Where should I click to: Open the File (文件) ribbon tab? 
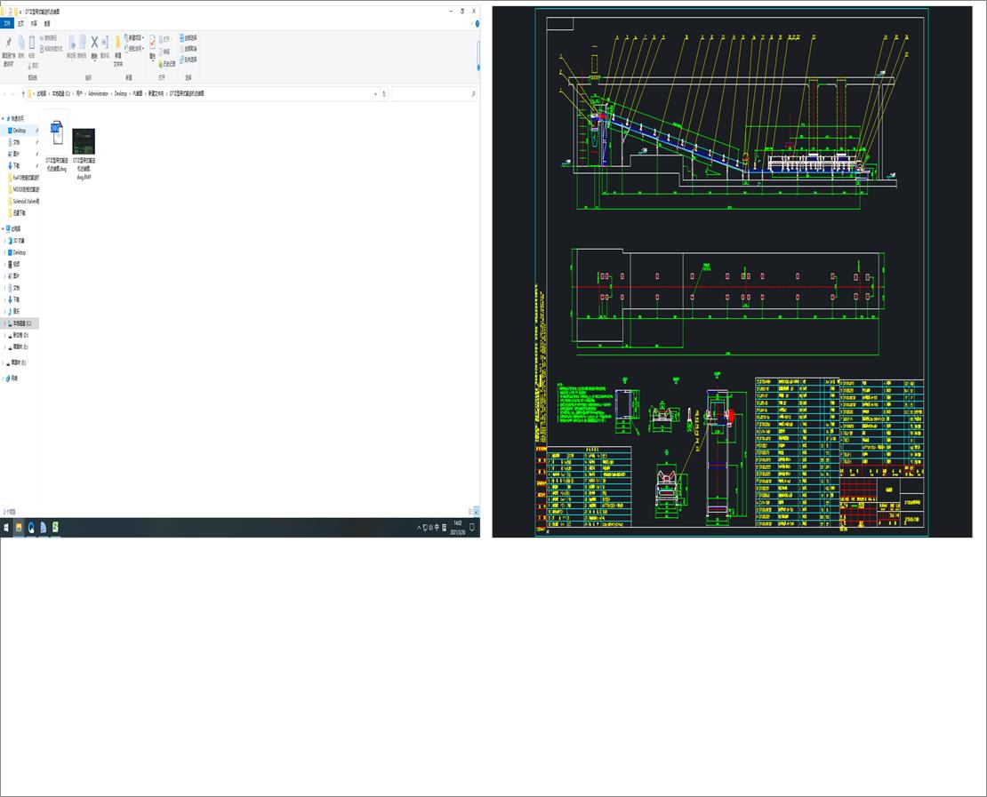point(7,23)
